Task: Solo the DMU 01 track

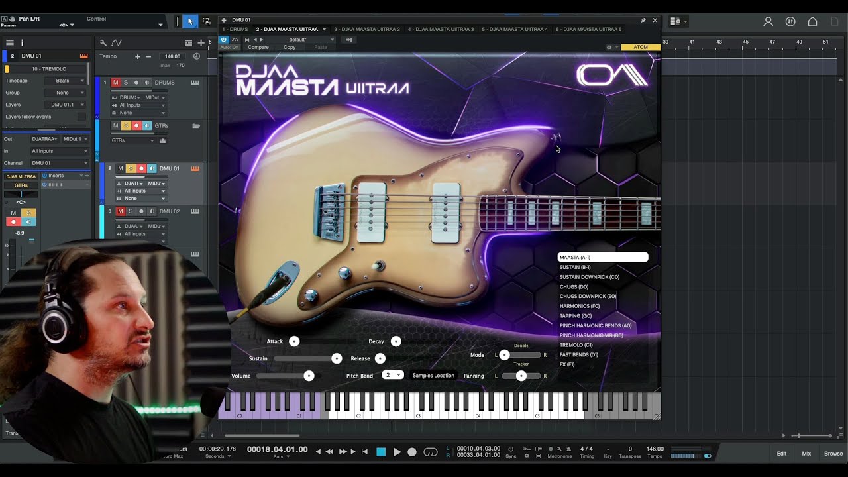Action: coord(131,168)
